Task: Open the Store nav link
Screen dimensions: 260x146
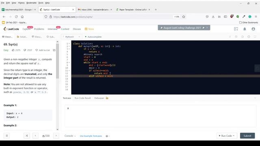Action: [89, 29]
